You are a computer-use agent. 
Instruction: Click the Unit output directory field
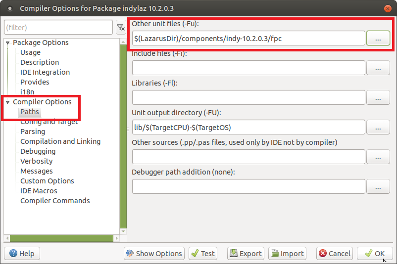248,127
